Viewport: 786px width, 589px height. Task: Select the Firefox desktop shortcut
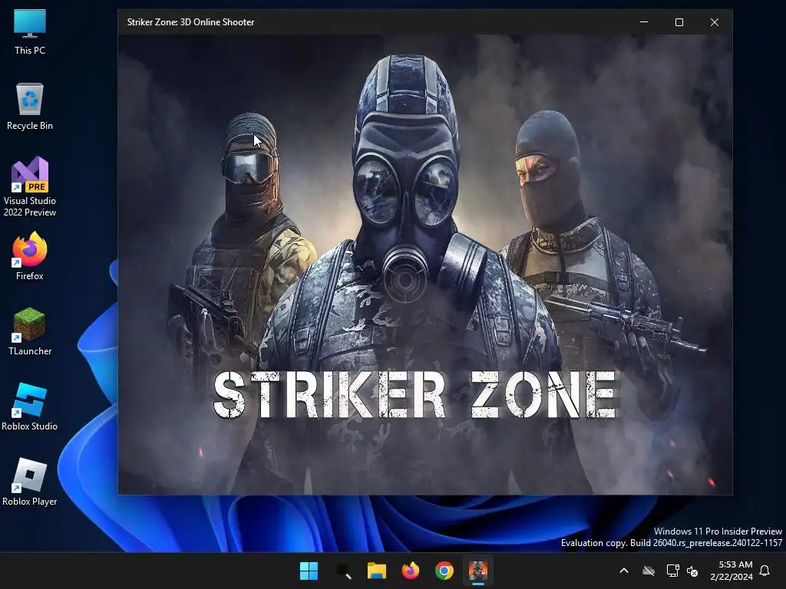pyautogui.click(x=30, y=256)
